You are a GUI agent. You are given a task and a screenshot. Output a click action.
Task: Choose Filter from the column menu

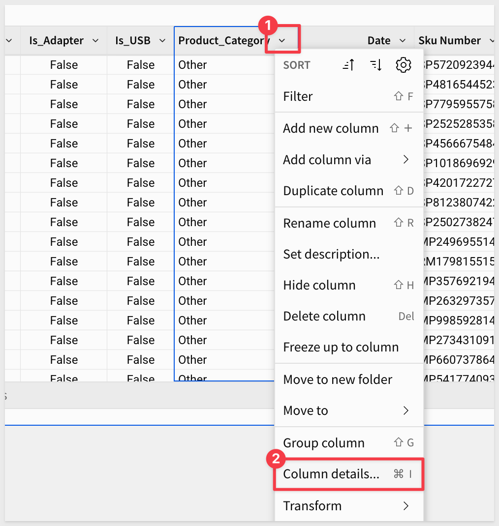point(298,97)
